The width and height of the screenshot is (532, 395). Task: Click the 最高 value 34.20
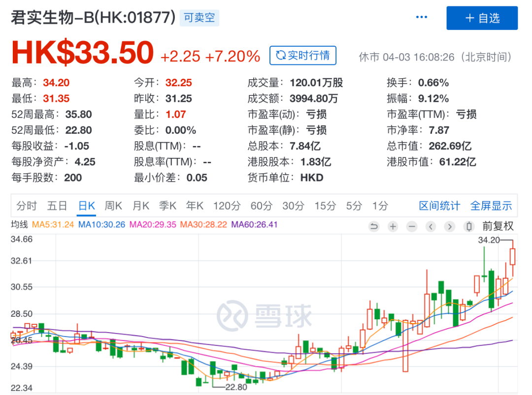[x=56, y=83]
